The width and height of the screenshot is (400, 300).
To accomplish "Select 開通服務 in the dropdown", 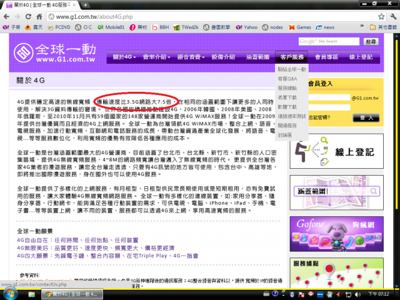I will pyautogui.click(x=292, y=126).
